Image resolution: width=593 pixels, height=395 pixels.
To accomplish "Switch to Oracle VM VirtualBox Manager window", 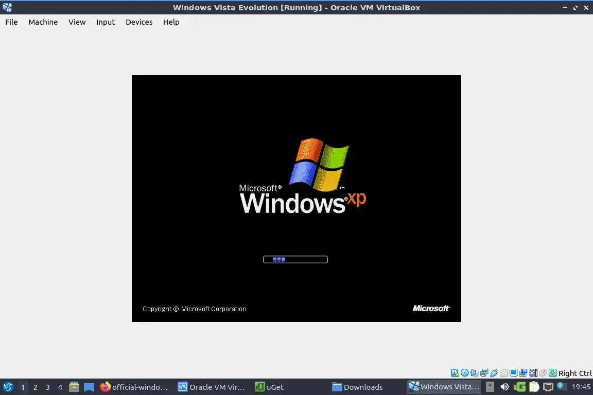I will 212,387.
